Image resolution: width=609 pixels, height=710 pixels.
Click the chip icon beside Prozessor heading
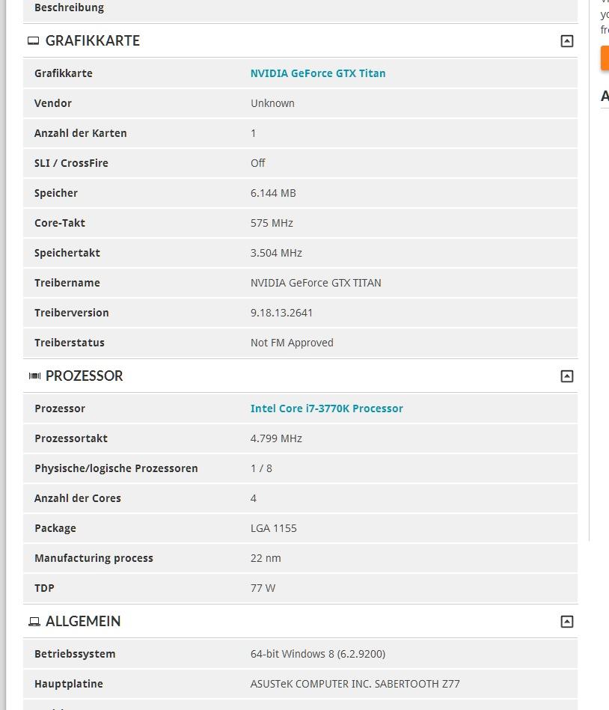tap(34, 376)
